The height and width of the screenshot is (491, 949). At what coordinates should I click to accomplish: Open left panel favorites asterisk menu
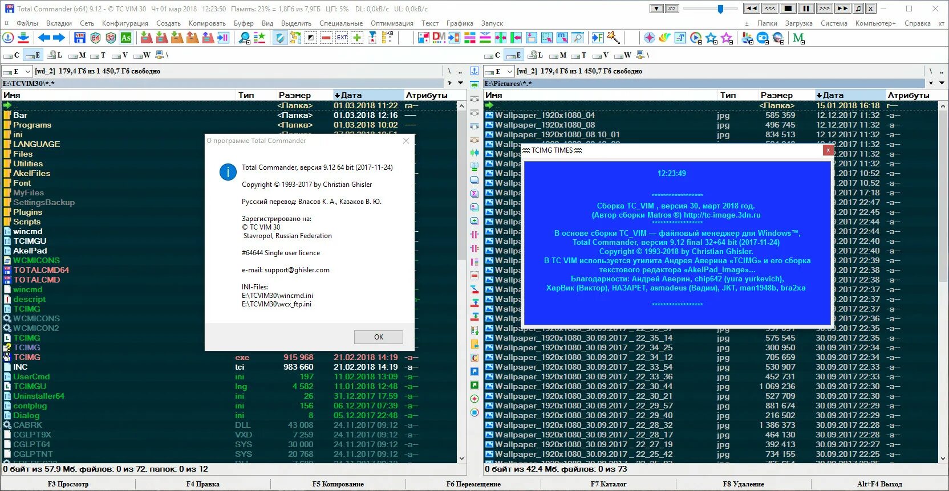(449, 83)
